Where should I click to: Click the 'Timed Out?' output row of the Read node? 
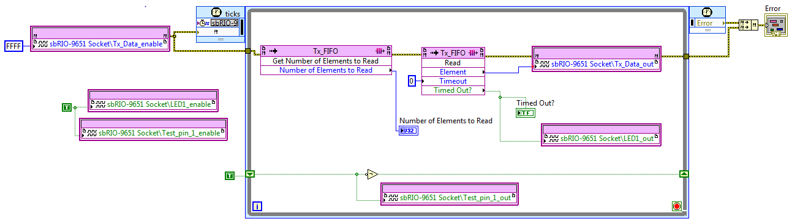(453, 90)
